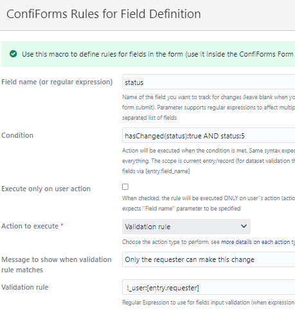This screenshot has width=295, height=318.
Task: Click the Message to show when validation label
Action: pyautogui.click(x=57, y=265)
